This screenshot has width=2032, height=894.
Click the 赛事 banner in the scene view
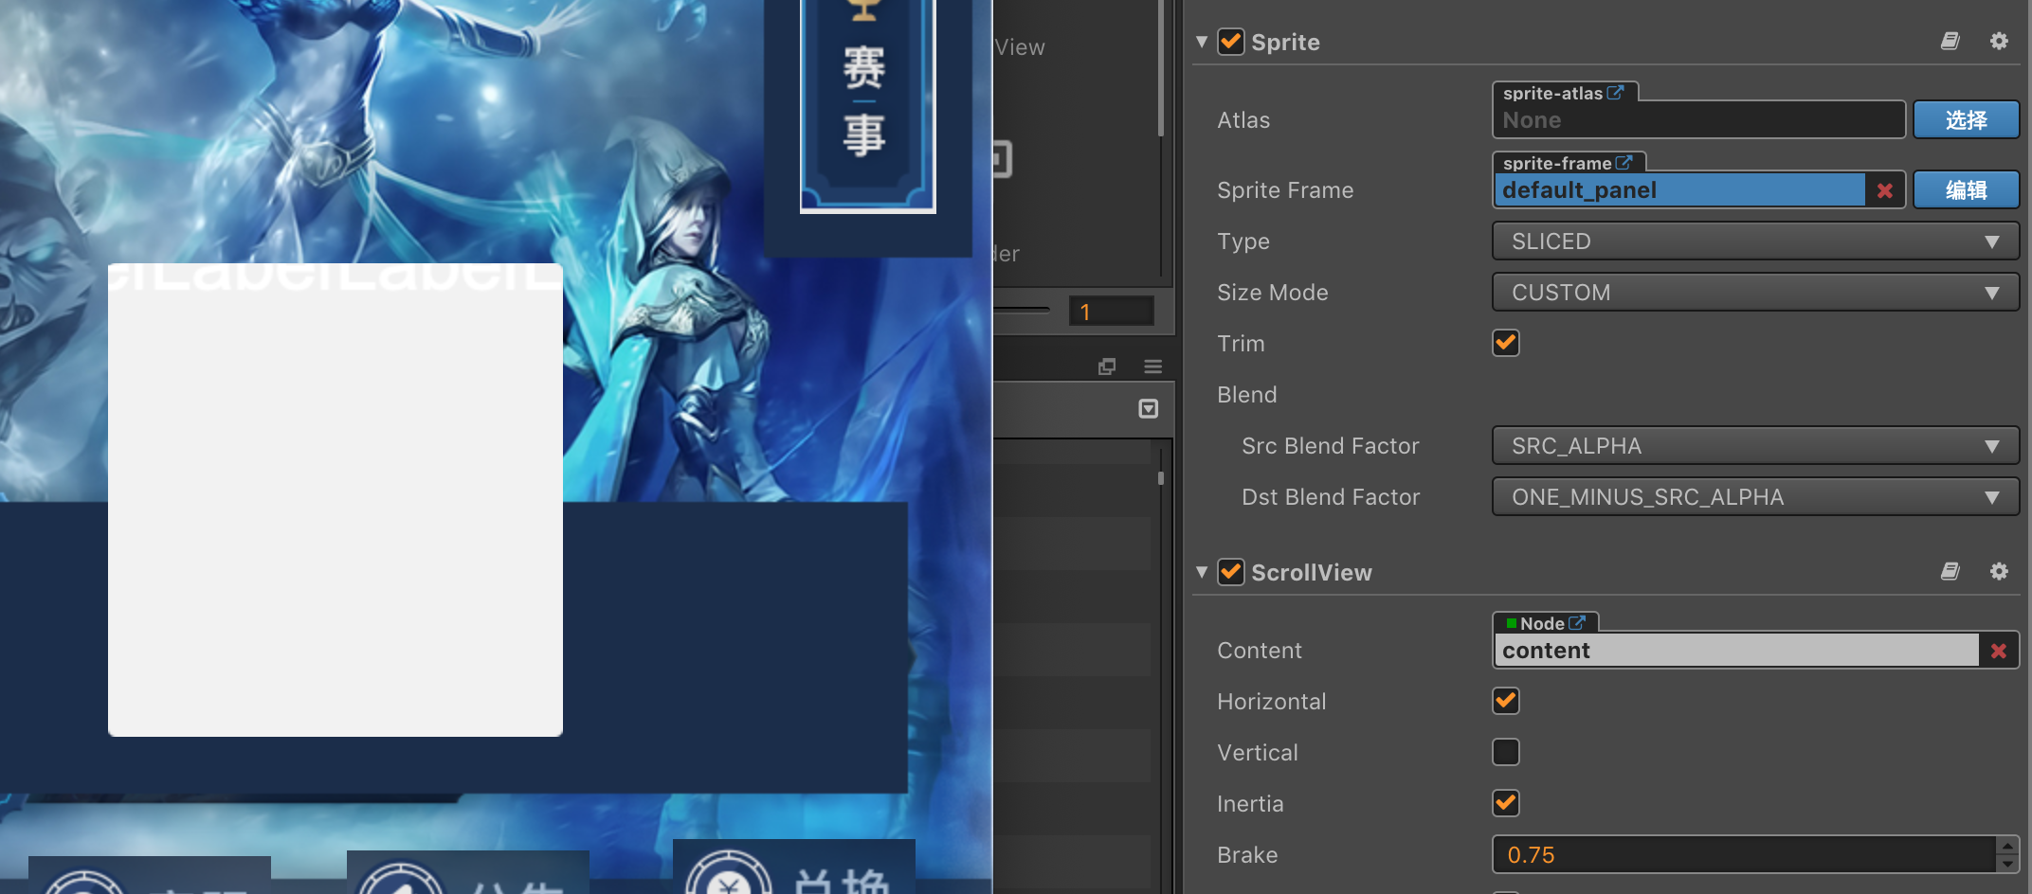867,104
